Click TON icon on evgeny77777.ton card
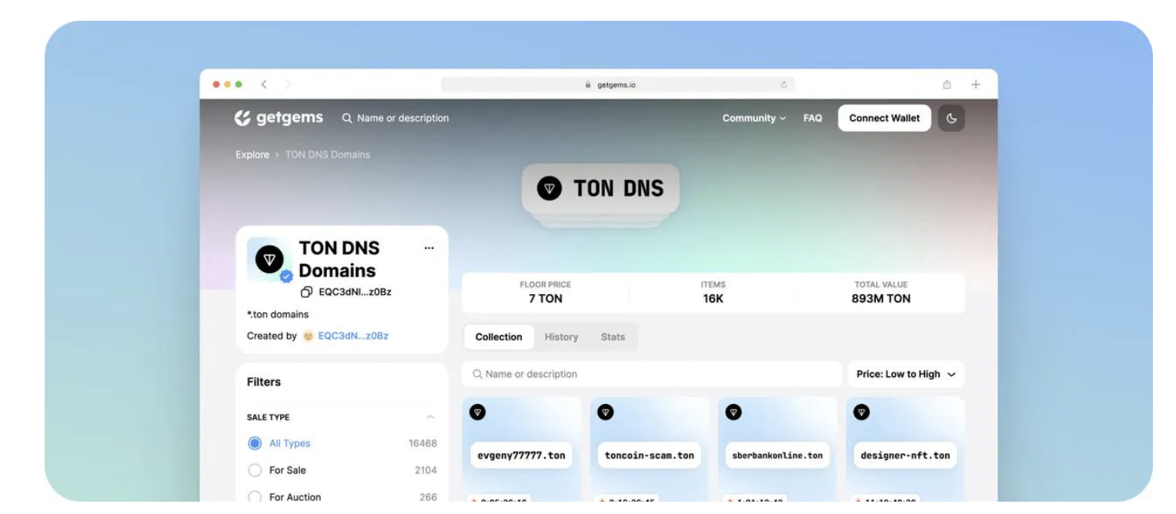This screenshot has height=514, width=1176. click(477, 412)
